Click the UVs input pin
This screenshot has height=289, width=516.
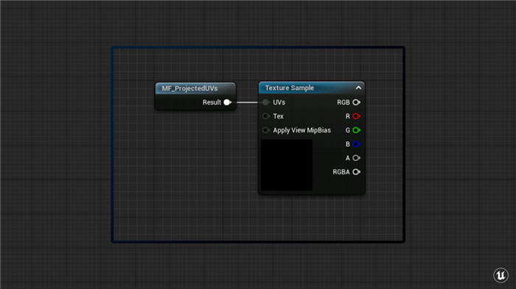pyautogui.click(x=265, y=102)
